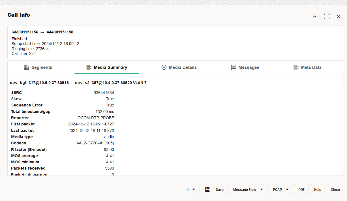Select the Segments tab
Image resolution: width=347 pixels, height=201 pixels.
38,67
